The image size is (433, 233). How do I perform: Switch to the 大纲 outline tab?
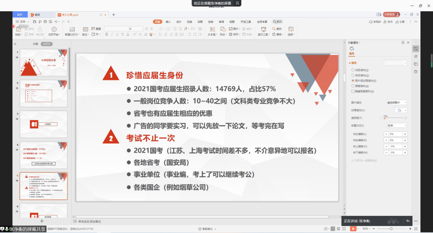click(35, 44)
